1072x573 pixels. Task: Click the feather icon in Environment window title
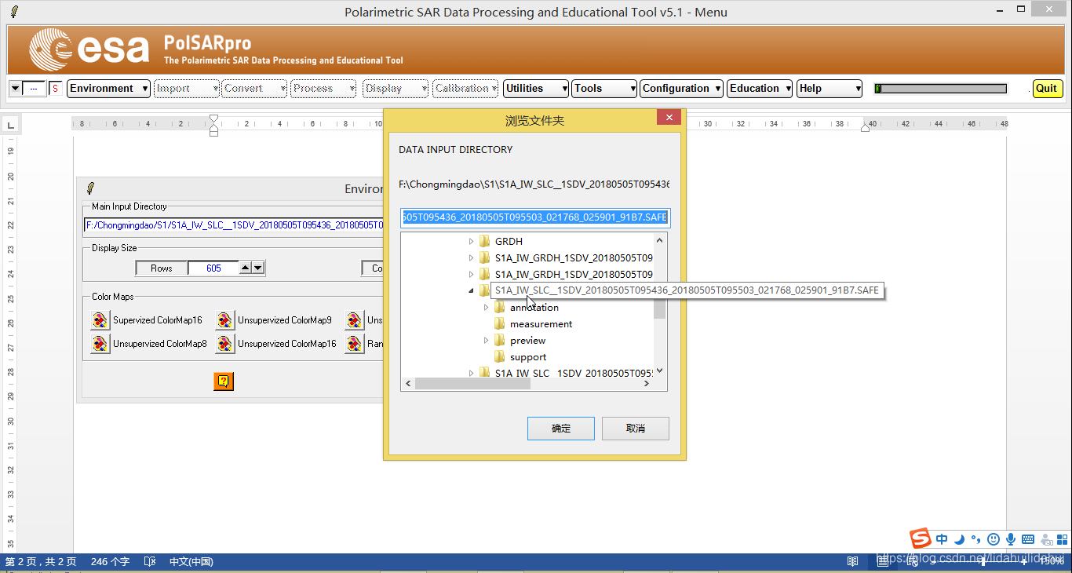(91, 188)
